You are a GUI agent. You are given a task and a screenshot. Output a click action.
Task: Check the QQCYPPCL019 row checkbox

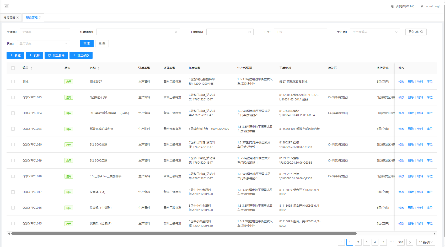click(13, 160)
